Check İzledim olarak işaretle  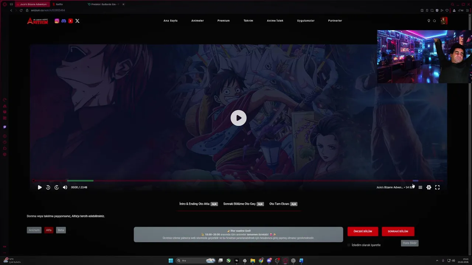tap(349, 245)
